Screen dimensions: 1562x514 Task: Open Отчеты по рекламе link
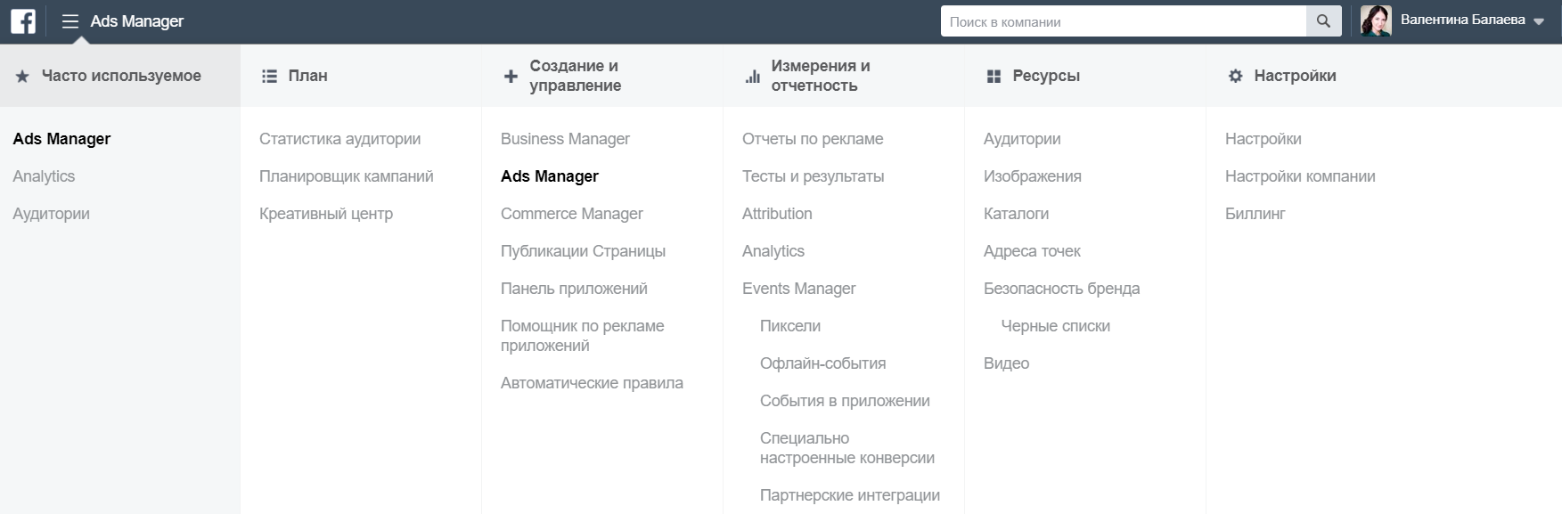[813, 139]
